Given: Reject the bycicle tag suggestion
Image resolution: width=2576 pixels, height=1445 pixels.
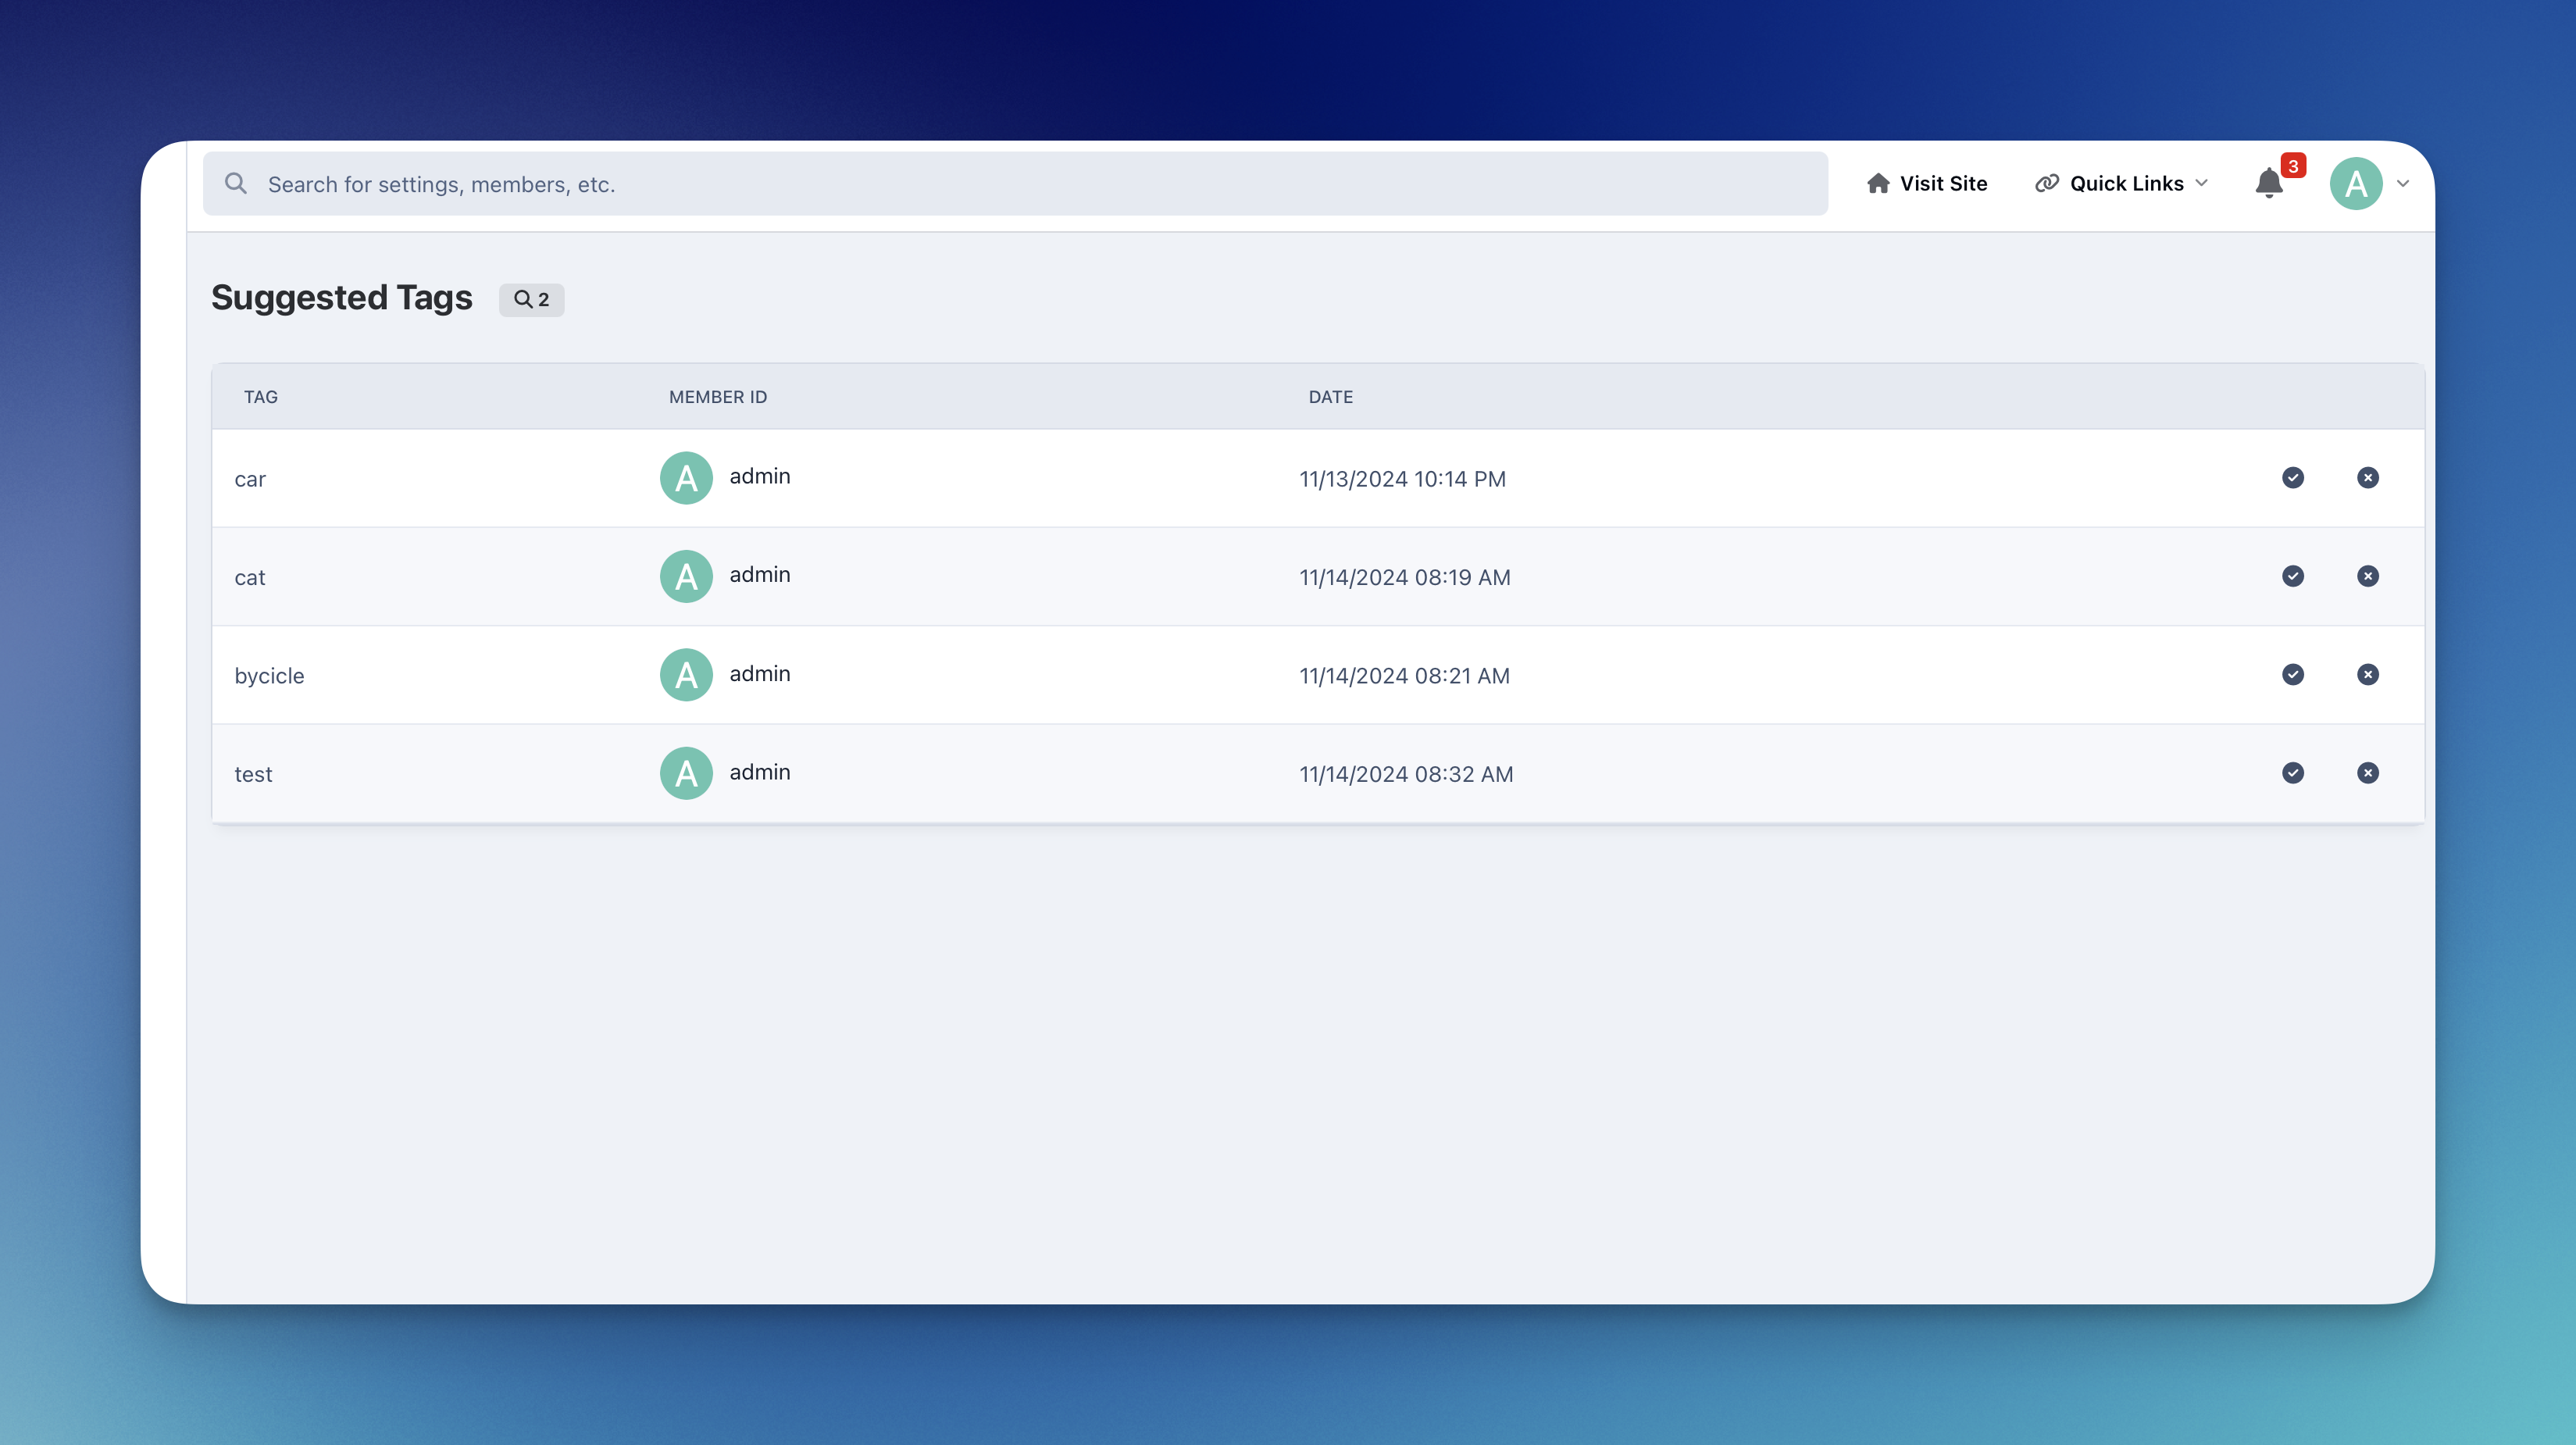Looking at the screenshot, I should [2368, 675].
